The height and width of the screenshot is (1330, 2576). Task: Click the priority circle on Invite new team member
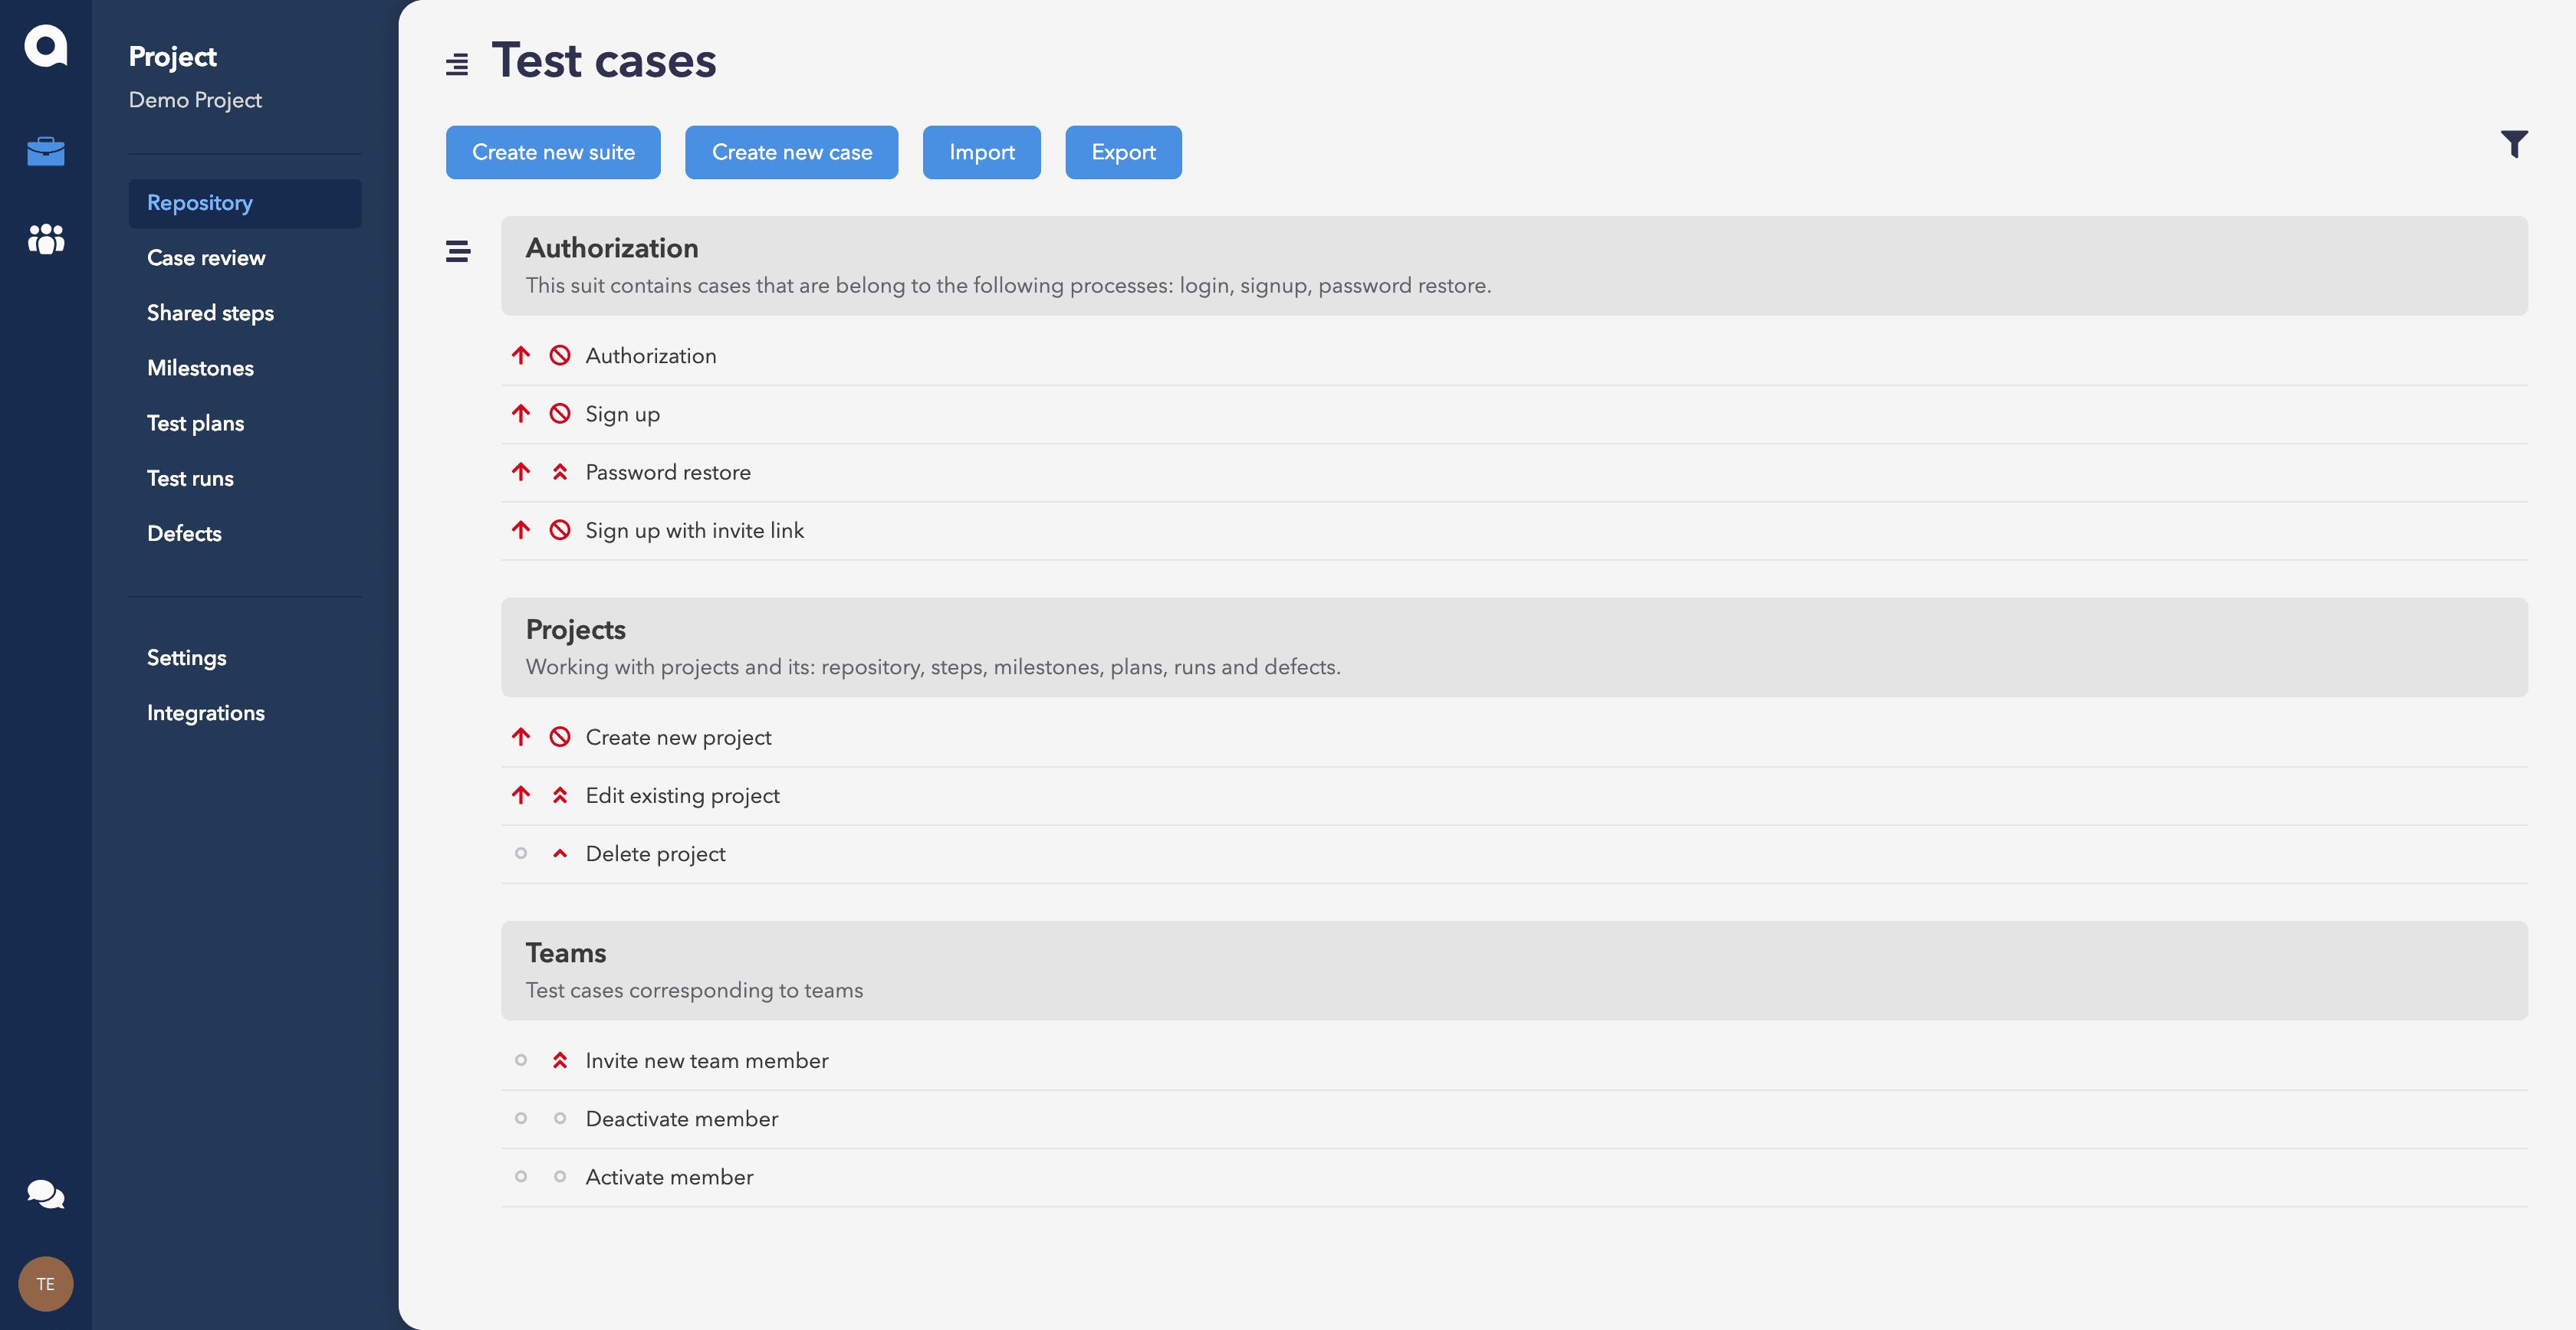(x=521, y=1060)
